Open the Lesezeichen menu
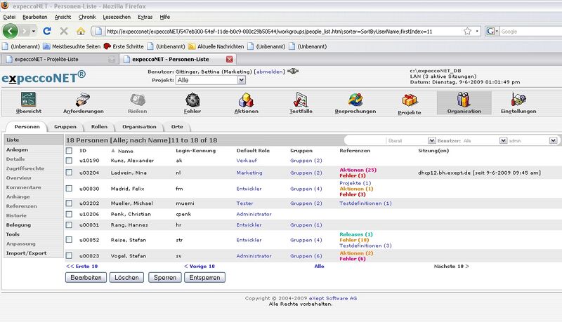 click(117, 17)
